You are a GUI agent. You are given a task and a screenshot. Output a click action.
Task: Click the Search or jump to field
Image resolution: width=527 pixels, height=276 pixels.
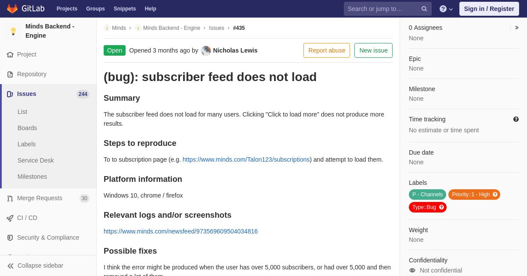(x=388, y=9)
